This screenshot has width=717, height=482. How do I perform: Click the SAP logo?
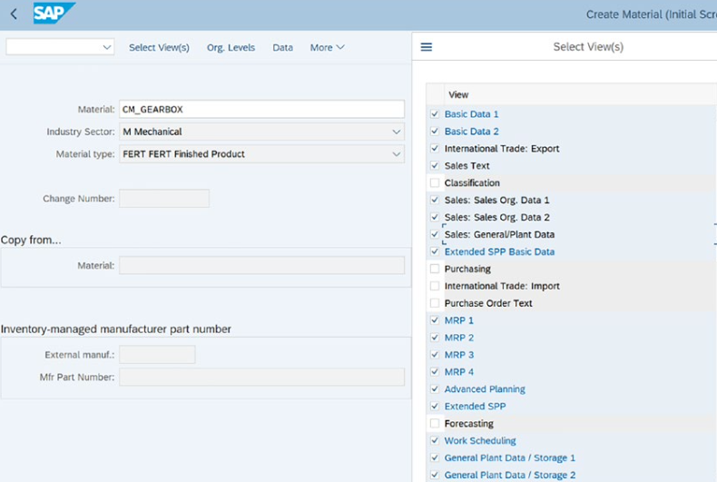click(54, 14)
